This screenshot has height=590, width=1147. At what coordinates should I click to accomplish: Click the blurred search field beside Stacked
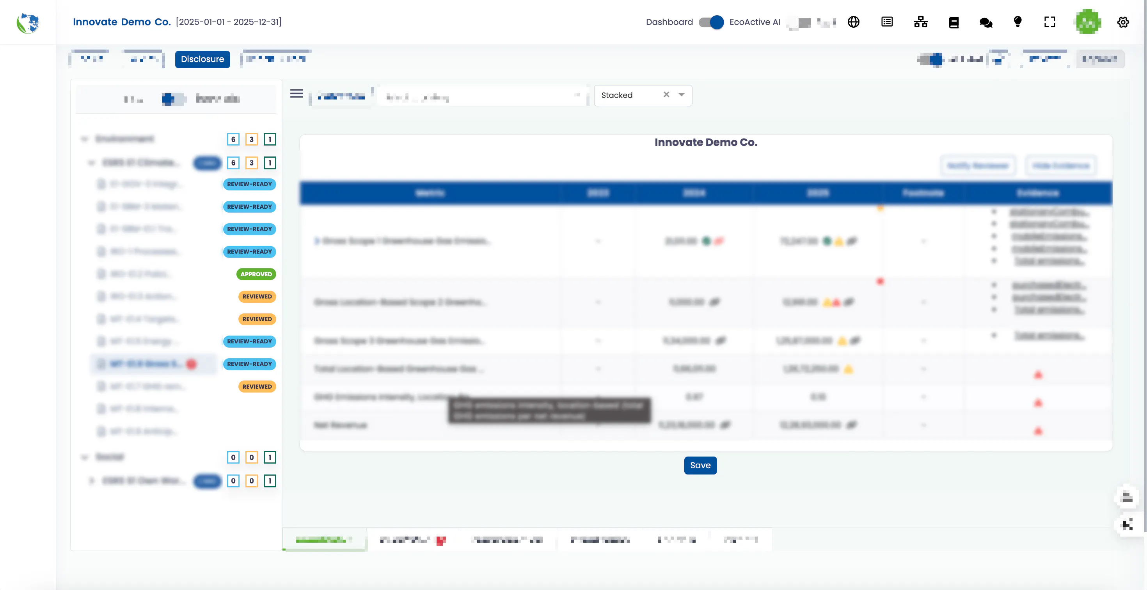(x=483, y=97)
